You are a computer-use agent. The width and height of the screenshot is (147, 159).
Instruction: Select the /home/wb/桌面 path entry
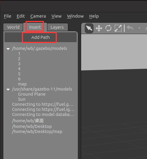tap(28, 121)
